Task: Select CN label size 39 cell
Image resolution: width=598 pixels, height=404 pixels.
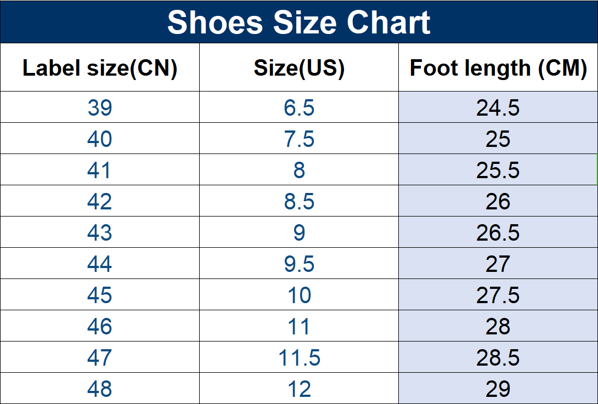Action: pos(100,107)
